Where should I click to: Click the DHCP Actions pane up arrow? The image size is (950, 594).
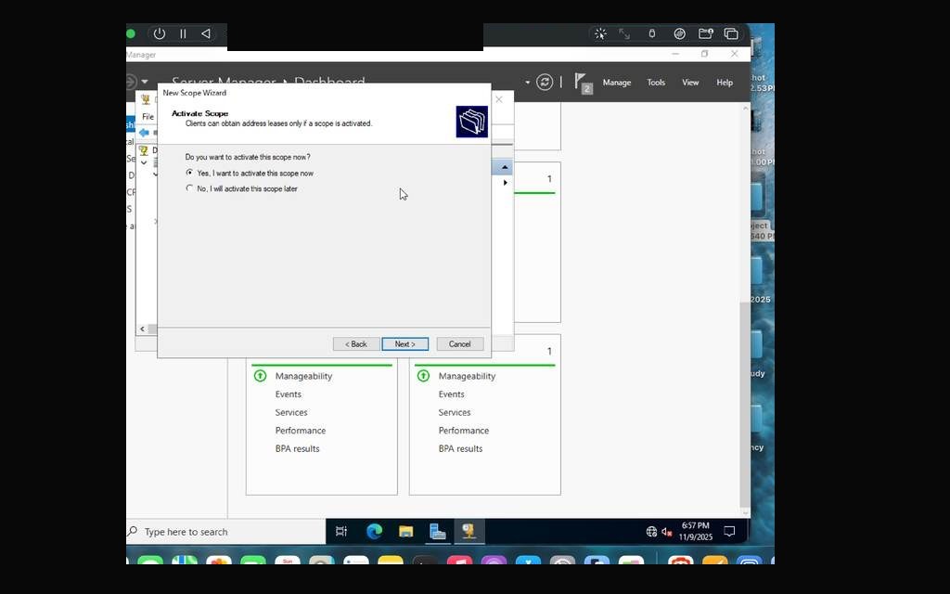(x=505, y=167)
